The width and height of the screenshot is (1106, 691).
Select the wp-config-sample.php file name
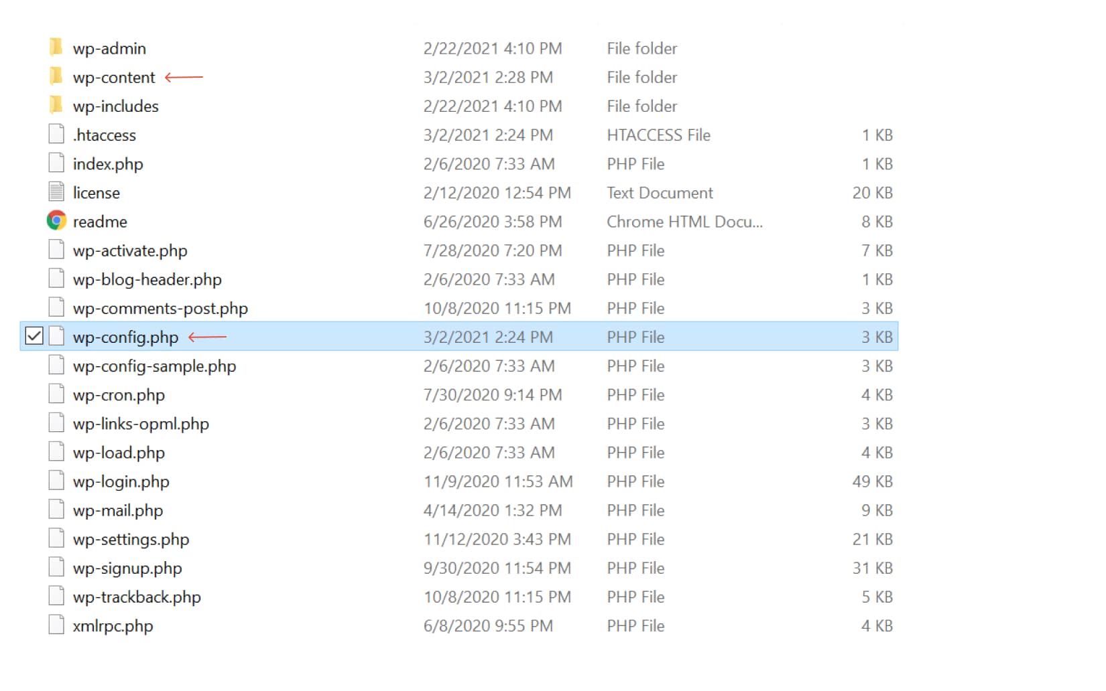(154, 366)
